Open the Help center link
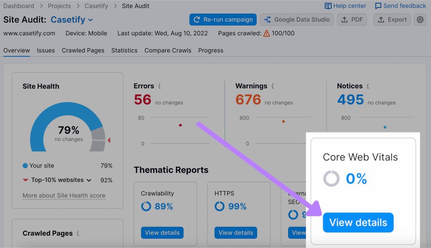Screen dimensions: 431x248 [x=350, y=6]
